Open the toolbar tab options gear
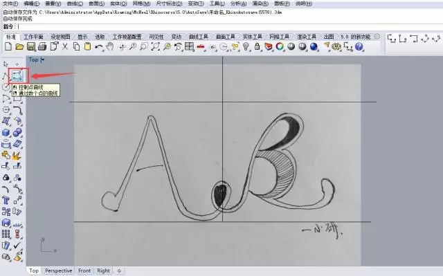The image size is (443, 276). coord(377,37)
